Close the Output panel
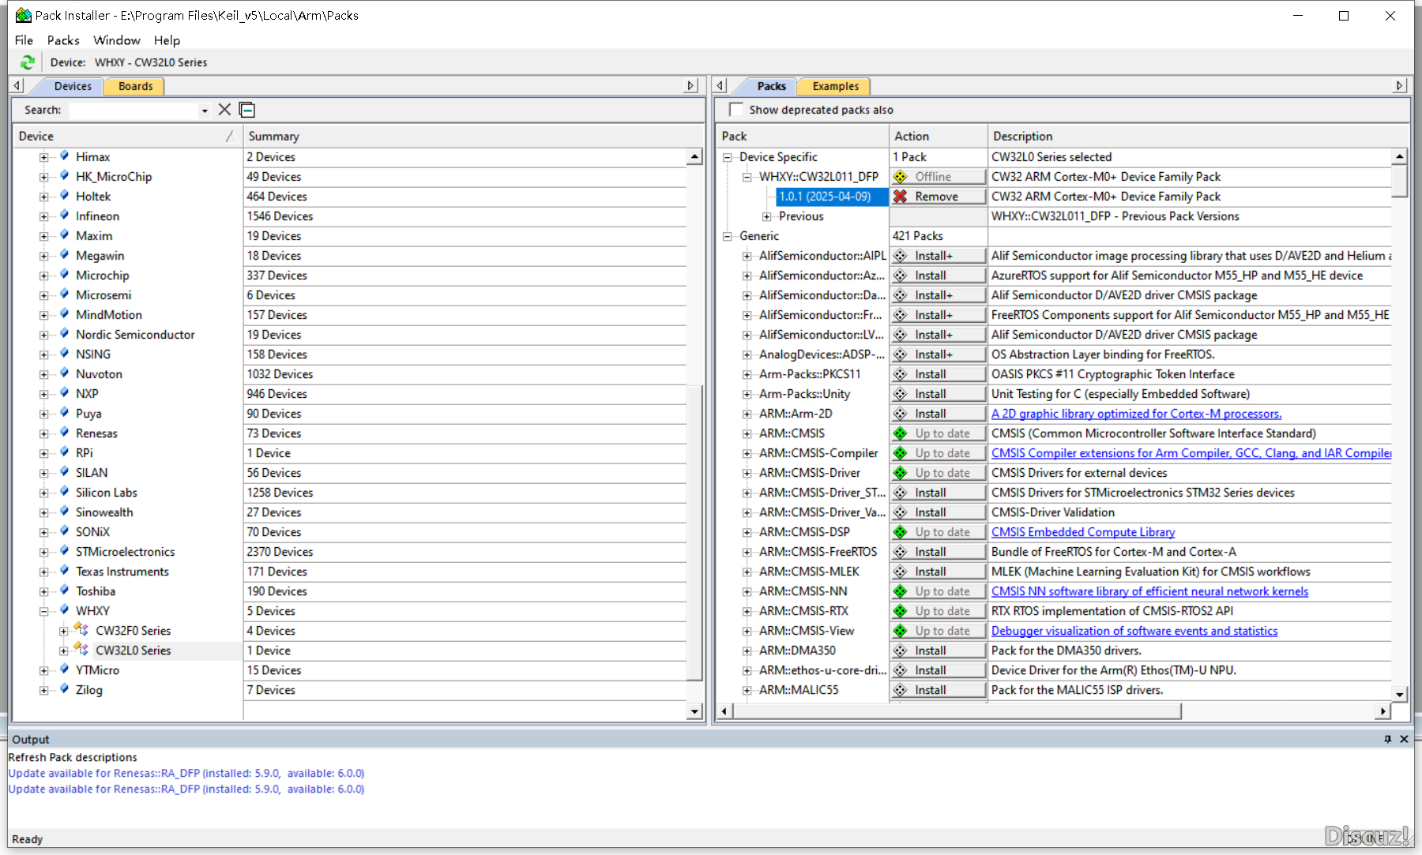The image size is (1422, 855). [x=1404, y=739]
